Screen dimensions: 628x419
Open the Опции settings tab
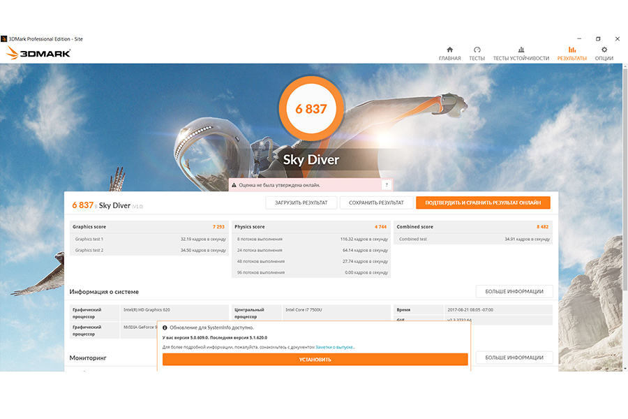(604, 54)
